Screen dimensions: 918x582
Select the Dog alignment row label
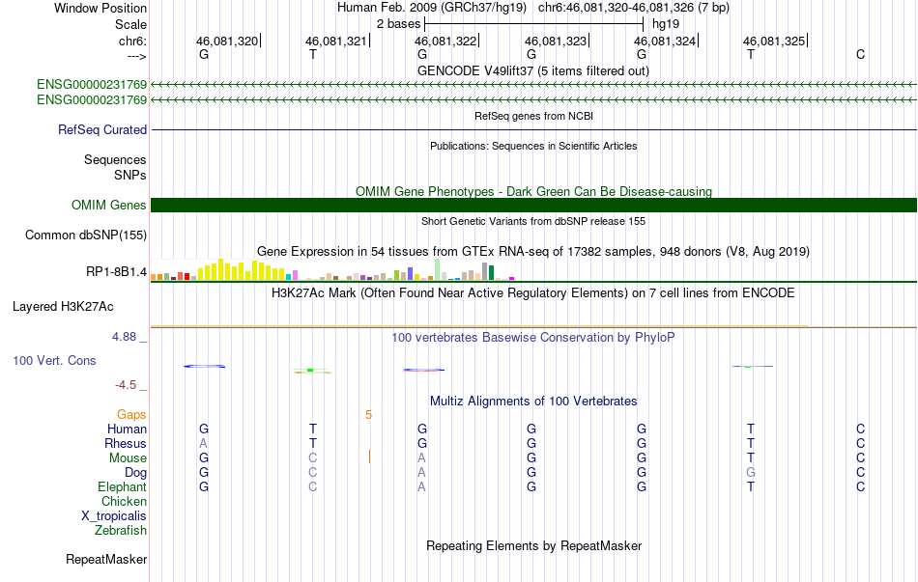coord(135,473)
